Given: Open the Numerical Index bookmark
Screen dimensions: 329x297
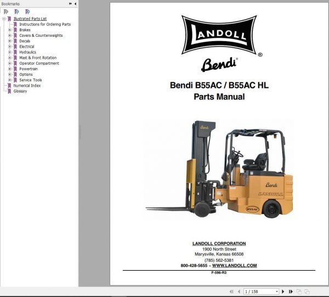Looking at the screenshot, I should (27, 86).
